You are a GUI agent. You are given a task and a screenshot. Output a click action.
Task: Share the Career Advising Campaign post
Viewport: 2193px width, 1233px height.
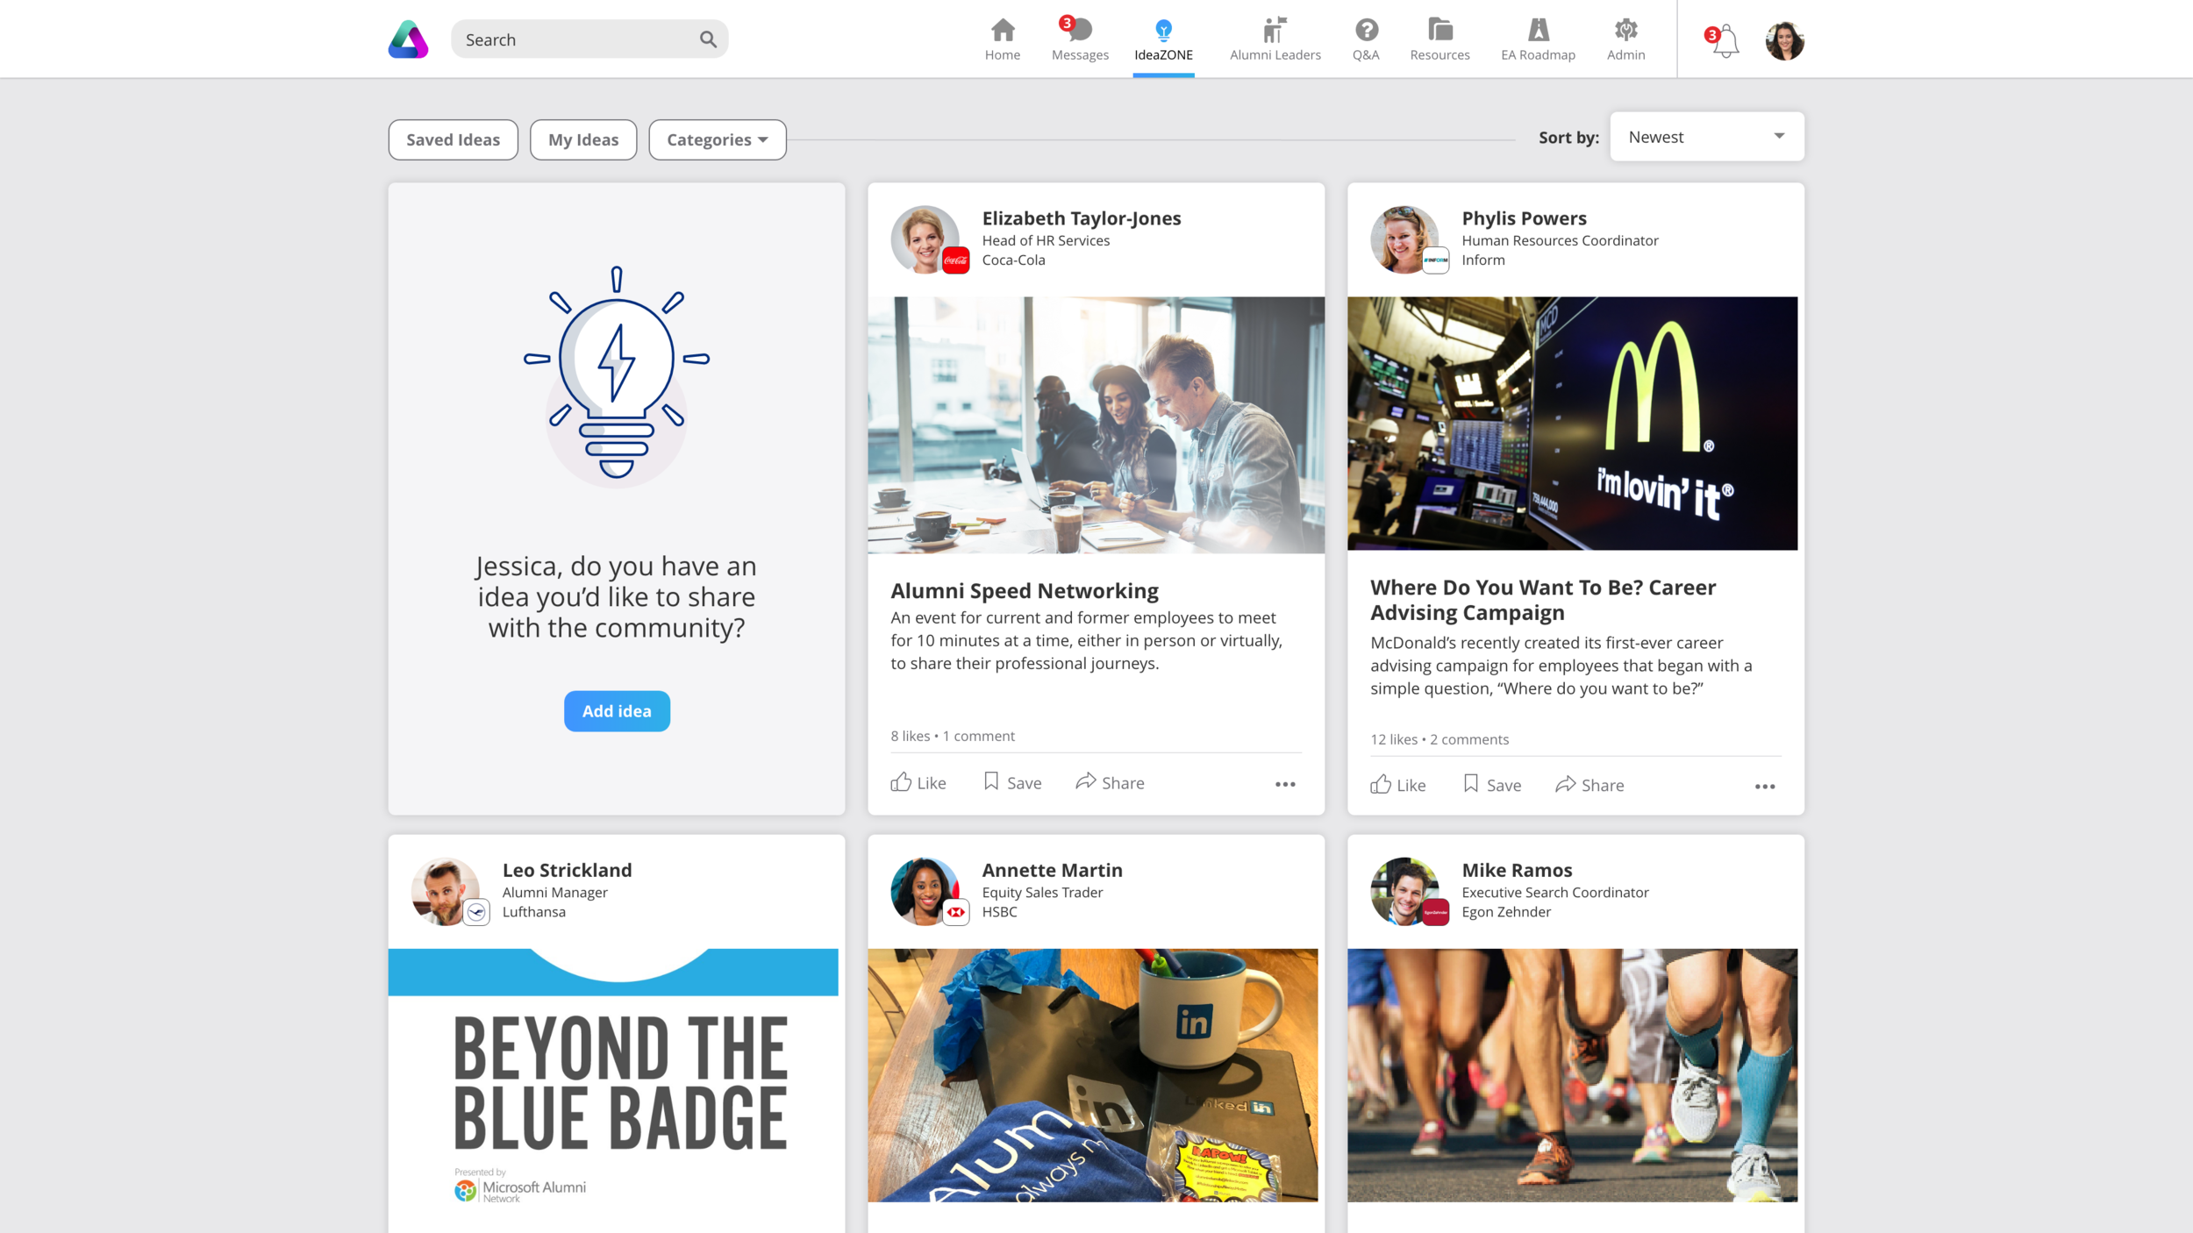pyautogui.click(x=1589, y=785)
